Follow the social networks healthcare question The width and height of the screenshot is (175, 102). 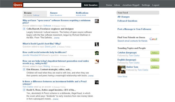[x=71, y=55]
